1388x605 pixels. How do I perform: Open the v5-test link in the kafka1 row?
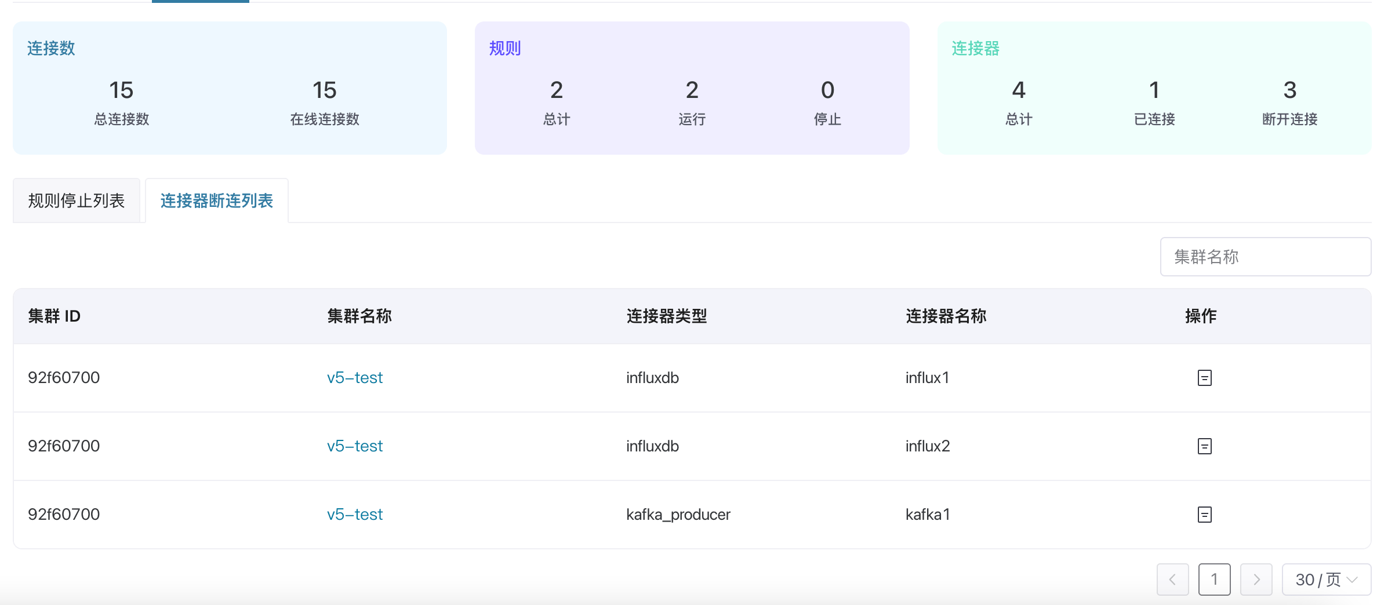354,514
